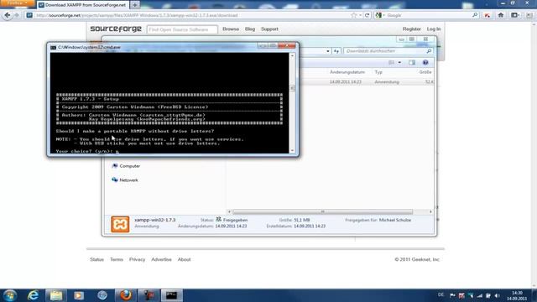The image size is (537, 302).
Task: Open Action Center flag icon in tray
Action: [x=452, y=295]
